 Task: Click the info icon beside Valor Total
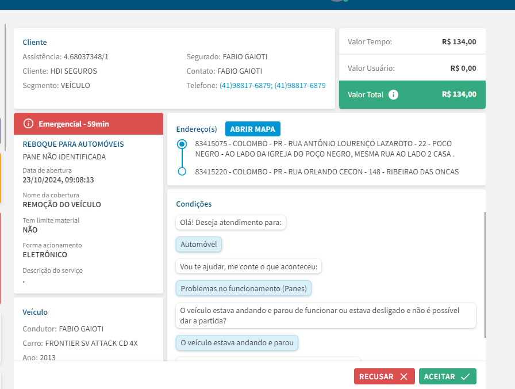(x=393, y=95)
